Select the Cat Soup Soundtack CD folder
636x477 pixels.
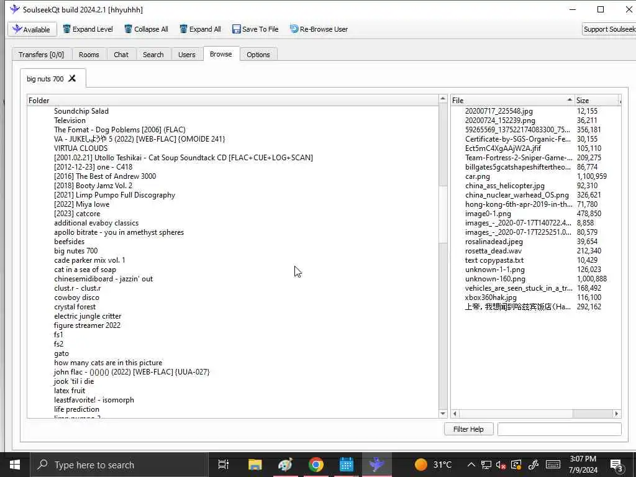[x=183, y=157]
